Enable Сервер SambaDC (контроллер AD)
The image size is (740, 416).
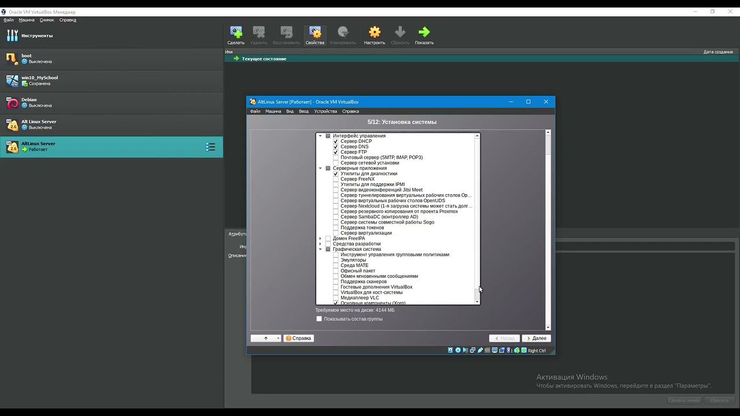pyautogui.click(x=335, y=217)
